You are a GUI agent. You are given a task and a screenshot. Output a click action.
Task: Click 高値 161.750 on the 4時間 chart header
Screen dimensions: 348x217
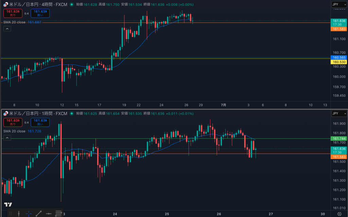109,4
